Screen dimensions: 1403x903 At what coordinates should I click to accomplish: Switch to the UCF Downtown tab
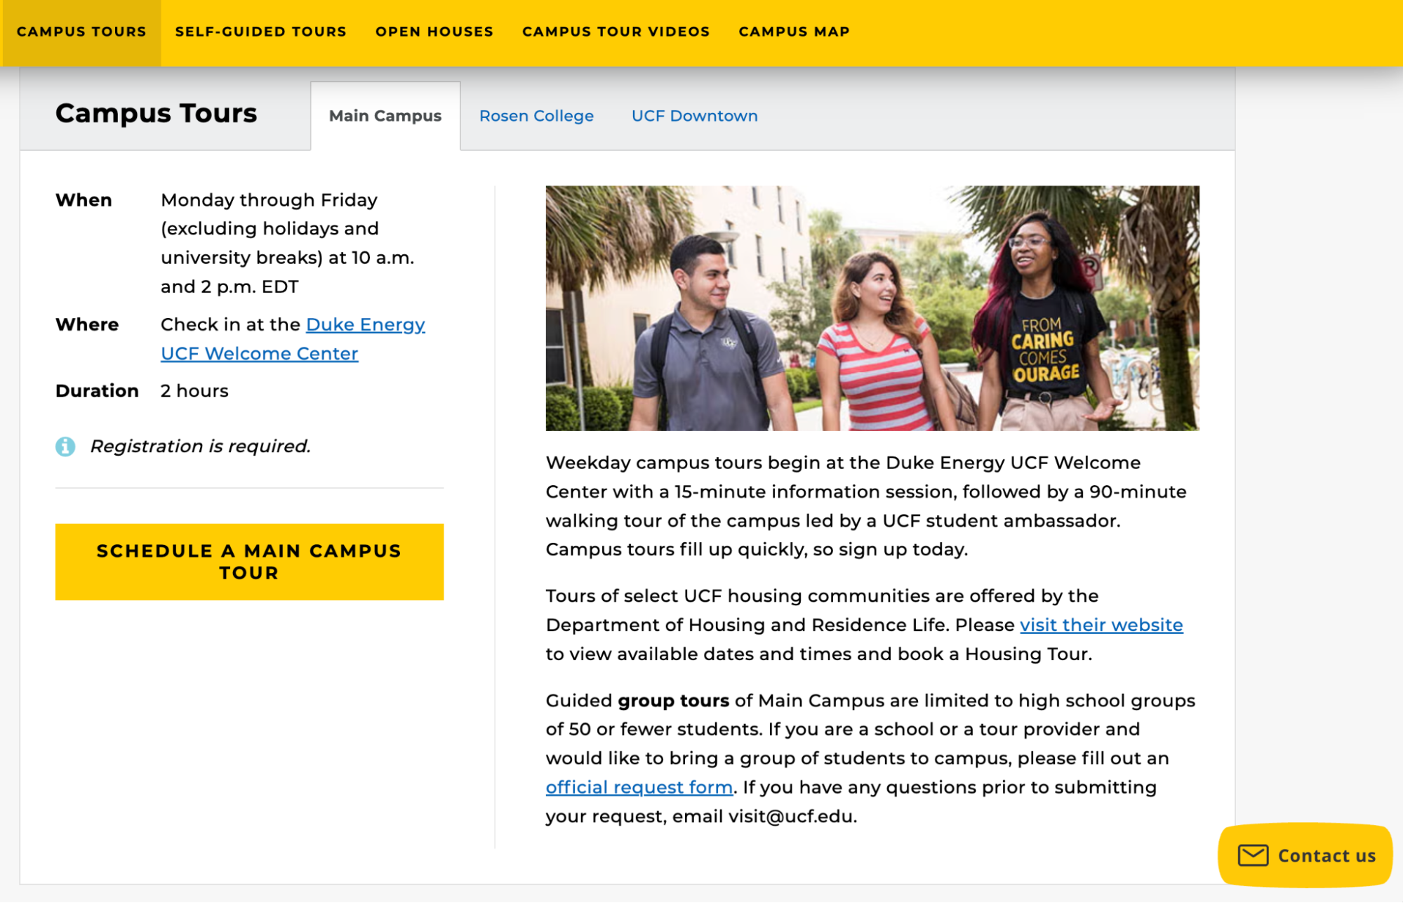point(694,115)
